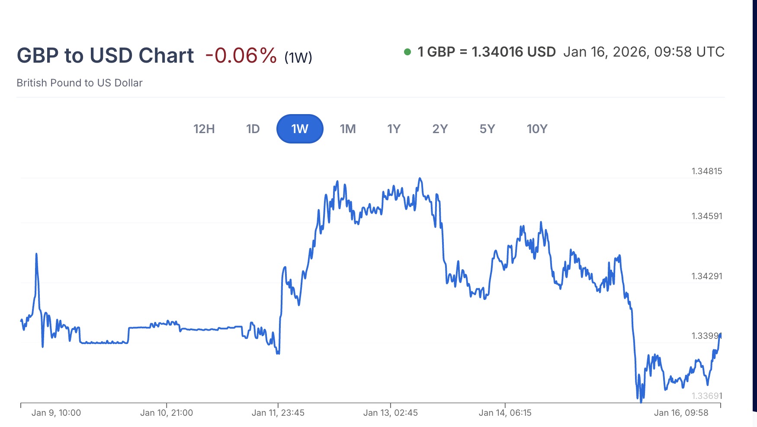Click the Jan 14, 06:15 x-axis label

tap(505, 413)
